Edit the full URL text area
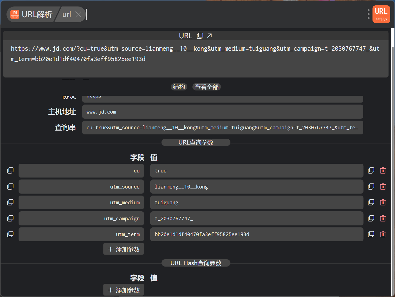Viewport: 395px width, 297px height. [x=196, y=59]
